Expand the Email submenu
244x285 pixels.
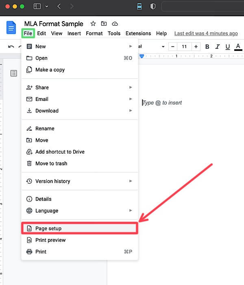coord(80,99)
